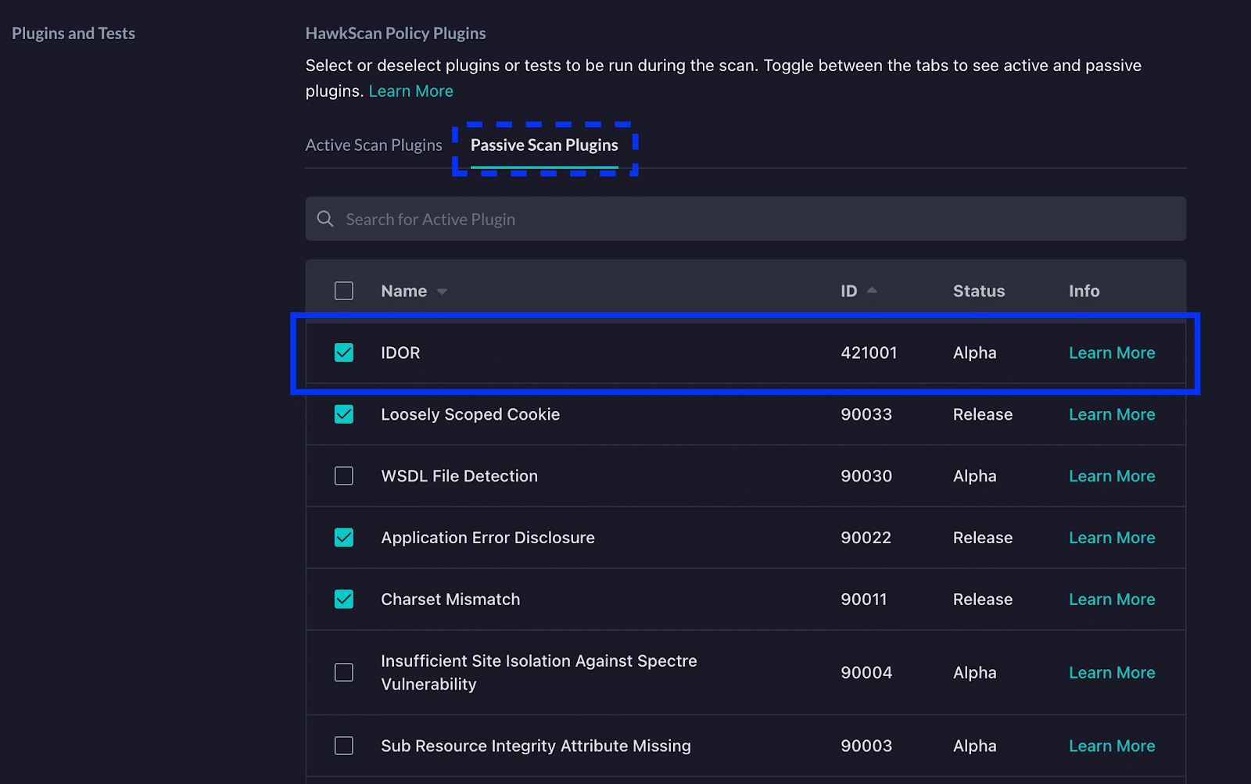The width and height of the screenshot is (1251, 784).
Task: Enable Insufficient Site Isolation Against Spectre checkbox
Action: pos(344,672)
